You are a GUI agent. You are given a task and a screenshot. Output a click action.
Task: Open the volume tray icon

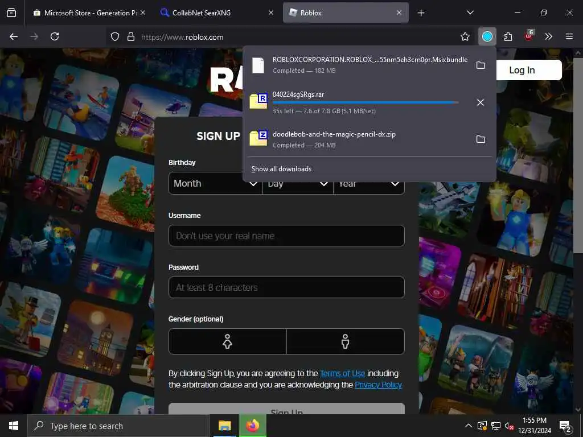click(509, 426)
